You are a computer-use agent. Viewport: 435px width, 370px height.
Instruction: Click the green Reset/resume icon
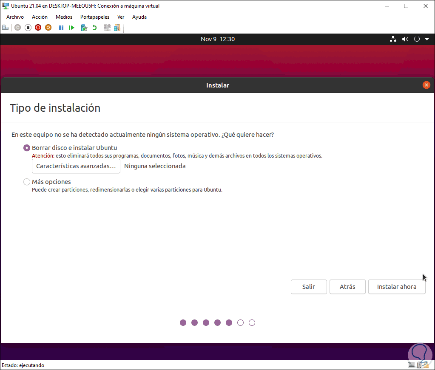point(71,28)
